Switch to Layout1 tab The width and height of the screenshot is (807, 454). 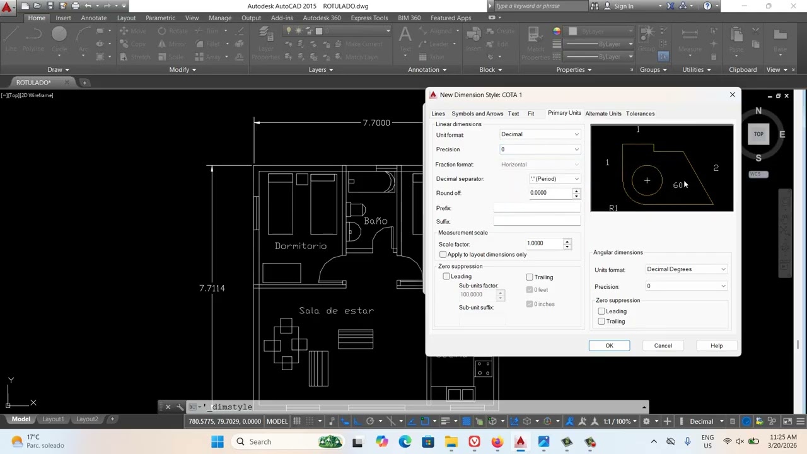coord(53,419)
